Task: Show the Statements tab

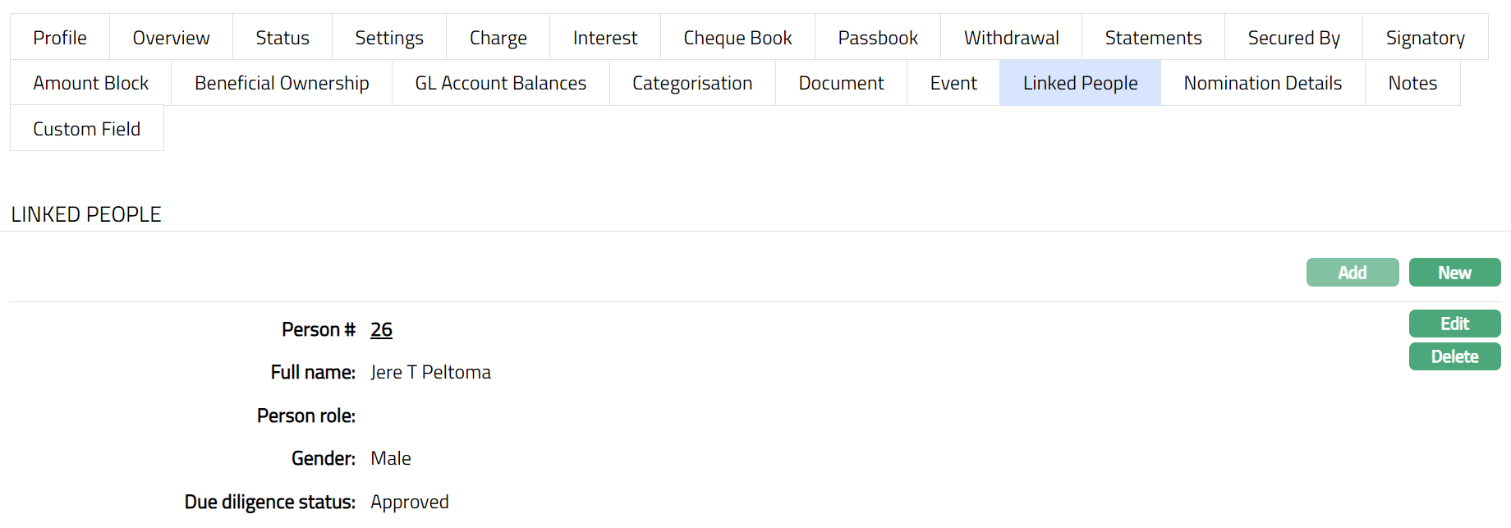Action: 1153,38
